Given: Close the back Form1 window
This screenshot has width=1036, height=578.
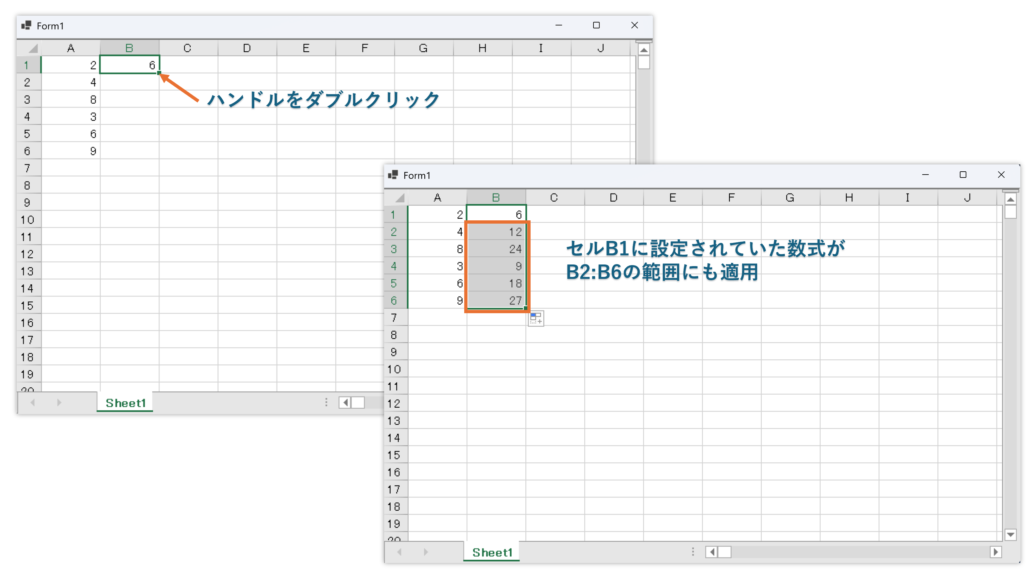Looking at the screenshot, I should (634, 25).
